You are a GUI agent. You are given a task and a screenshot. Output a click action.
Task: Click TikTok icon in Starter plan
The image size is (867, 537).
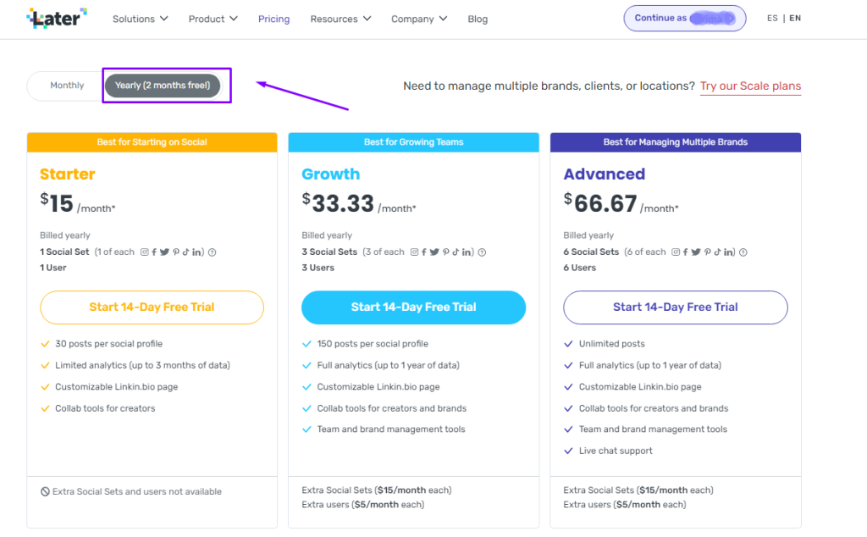185,252
